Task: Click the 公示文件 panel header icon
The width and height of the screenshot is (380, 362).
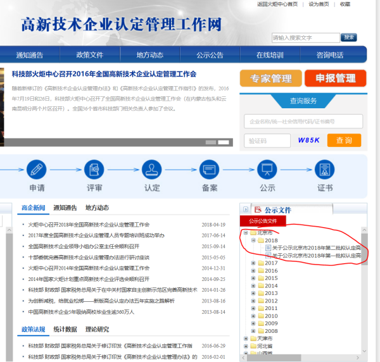Action: (x=258, y=209)
